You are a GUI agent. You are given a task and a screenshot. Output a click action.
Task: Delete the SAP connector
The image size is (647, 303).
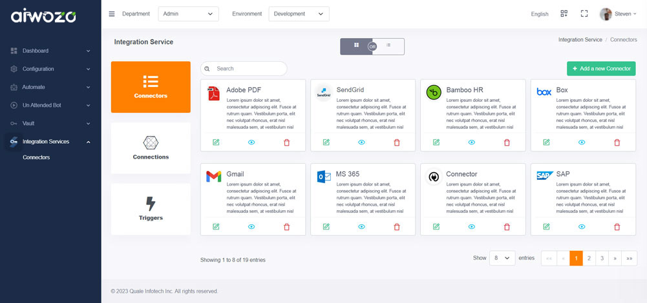tap(617, 226)
